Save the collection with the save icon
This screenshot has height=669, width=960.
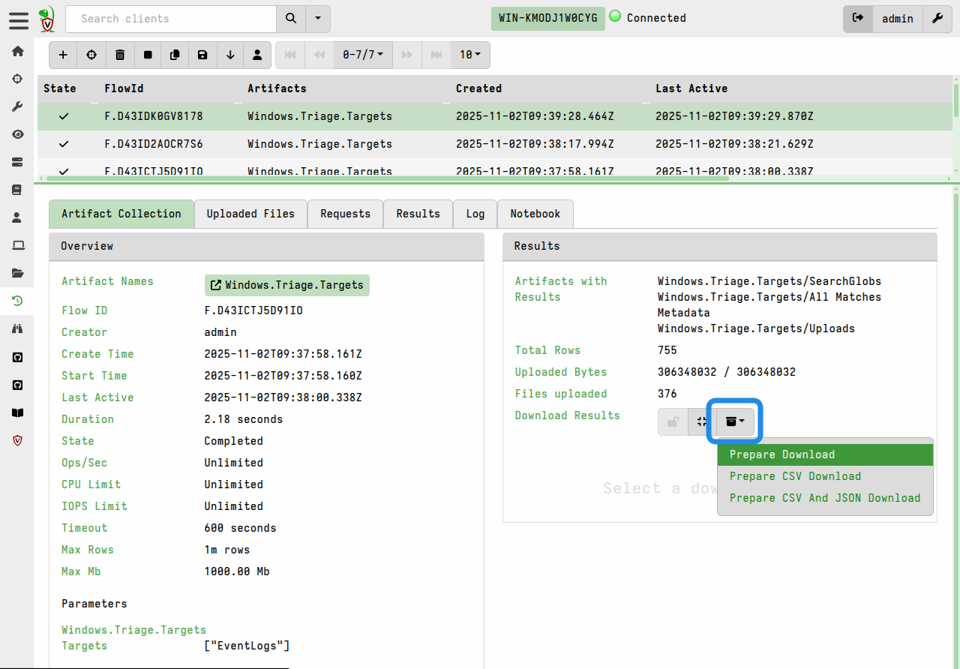coord(202,55)
